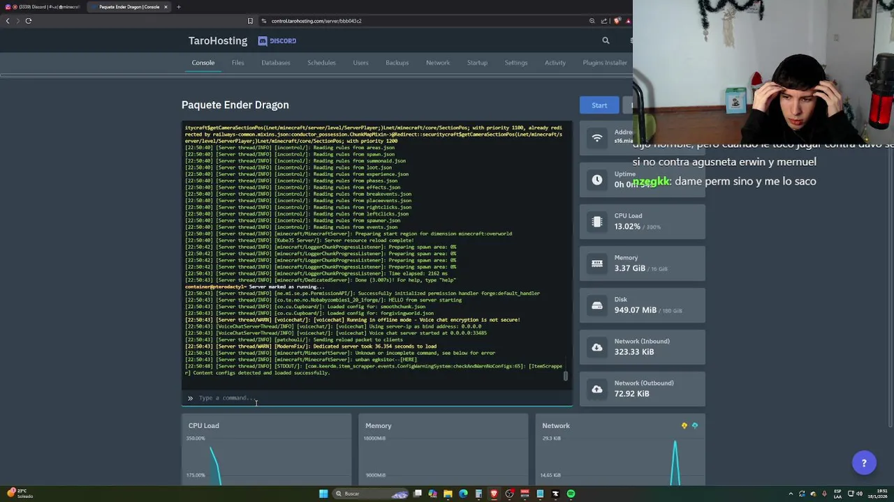The image size is (894, 502).
Task: Open Task View from the taskbar
Action: (x=418, y=494)
